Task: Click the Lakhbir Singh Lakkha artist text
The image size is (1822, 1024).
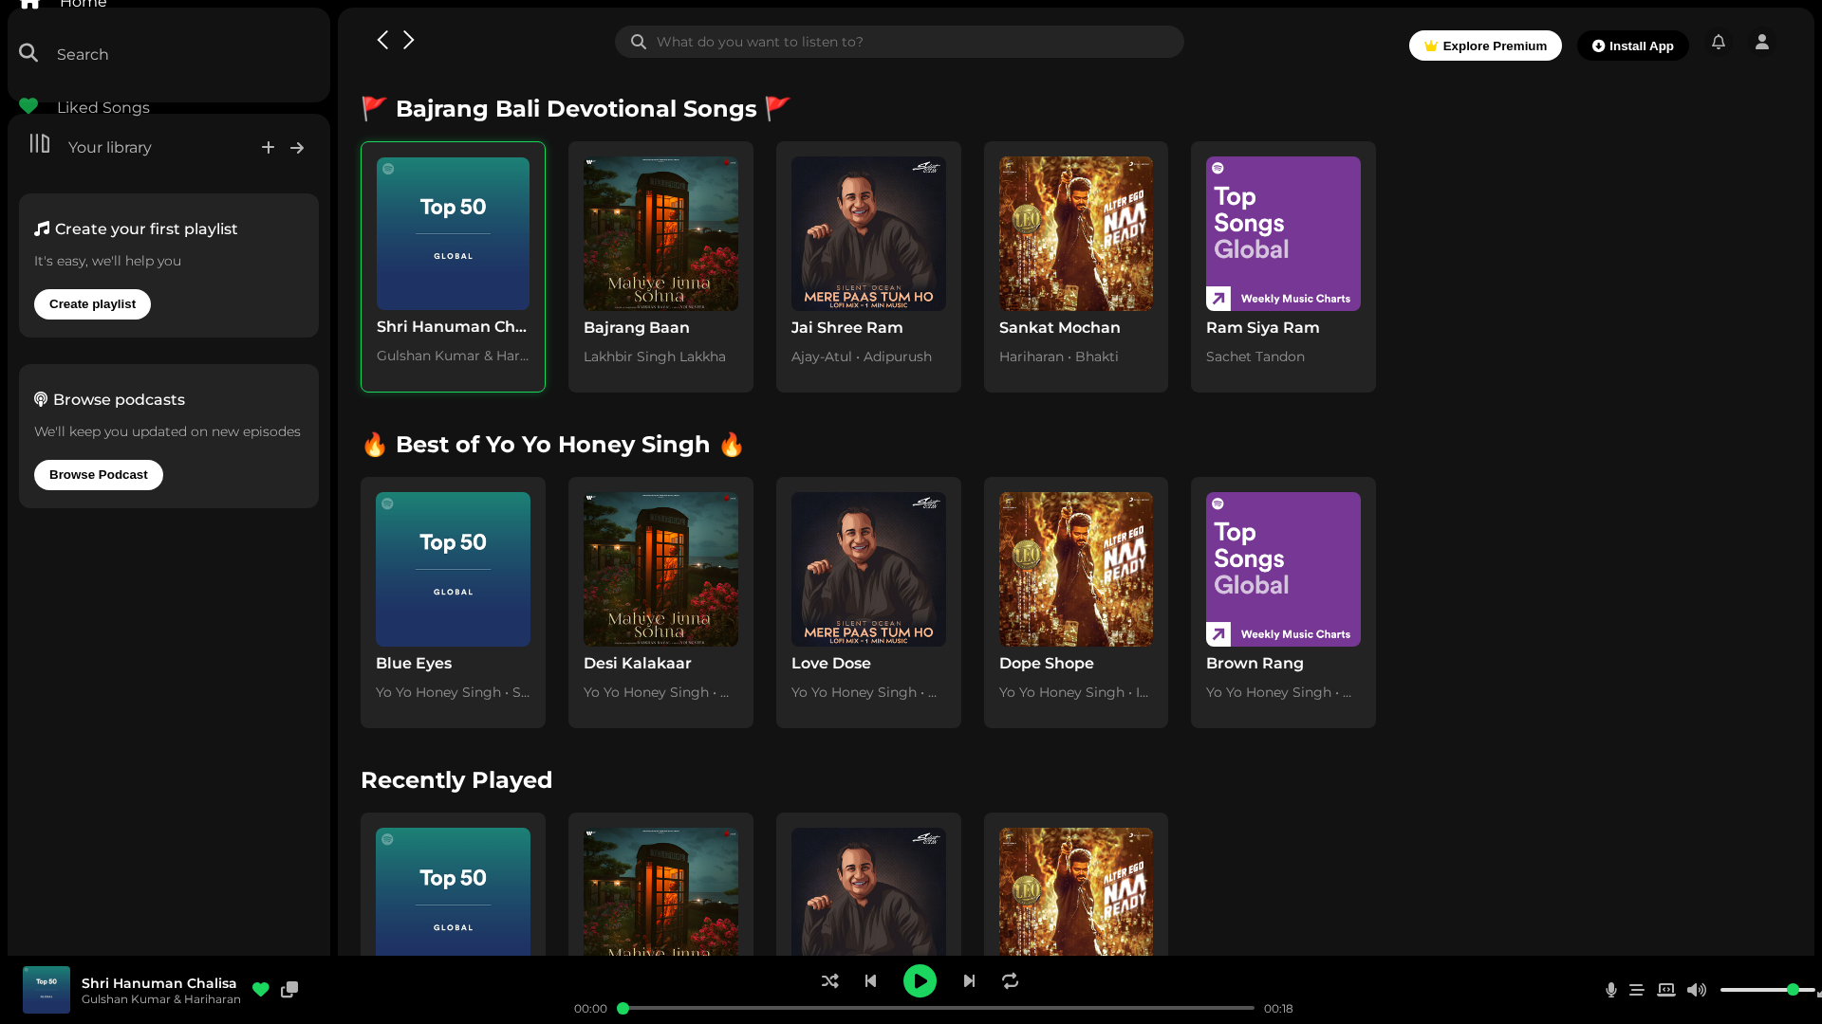Action: coord(654,357)
